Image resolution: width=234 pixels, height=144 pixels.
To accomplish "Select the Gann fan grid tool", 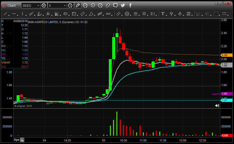I will [x=57, y=14].
